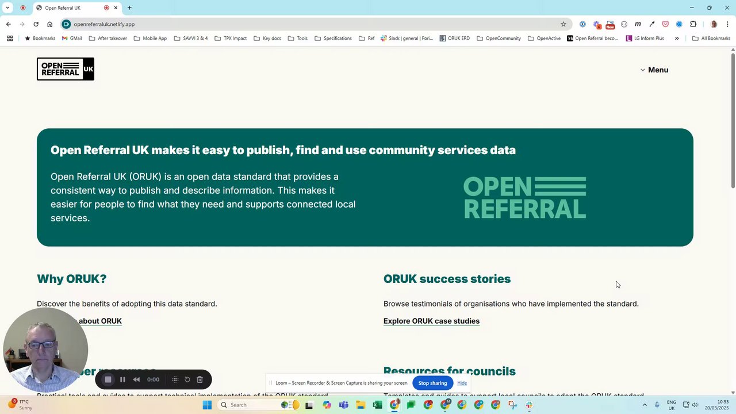The height and width of the screenshot is (414, 736).
Task: Reload the current page
Action: pyautogui.click(x=36, y=24)
